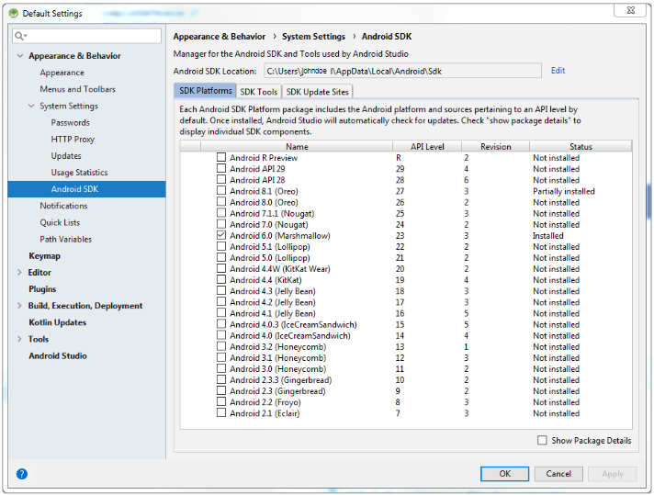
Task: Close the Default Settings dialog
Action: [631, 10]
